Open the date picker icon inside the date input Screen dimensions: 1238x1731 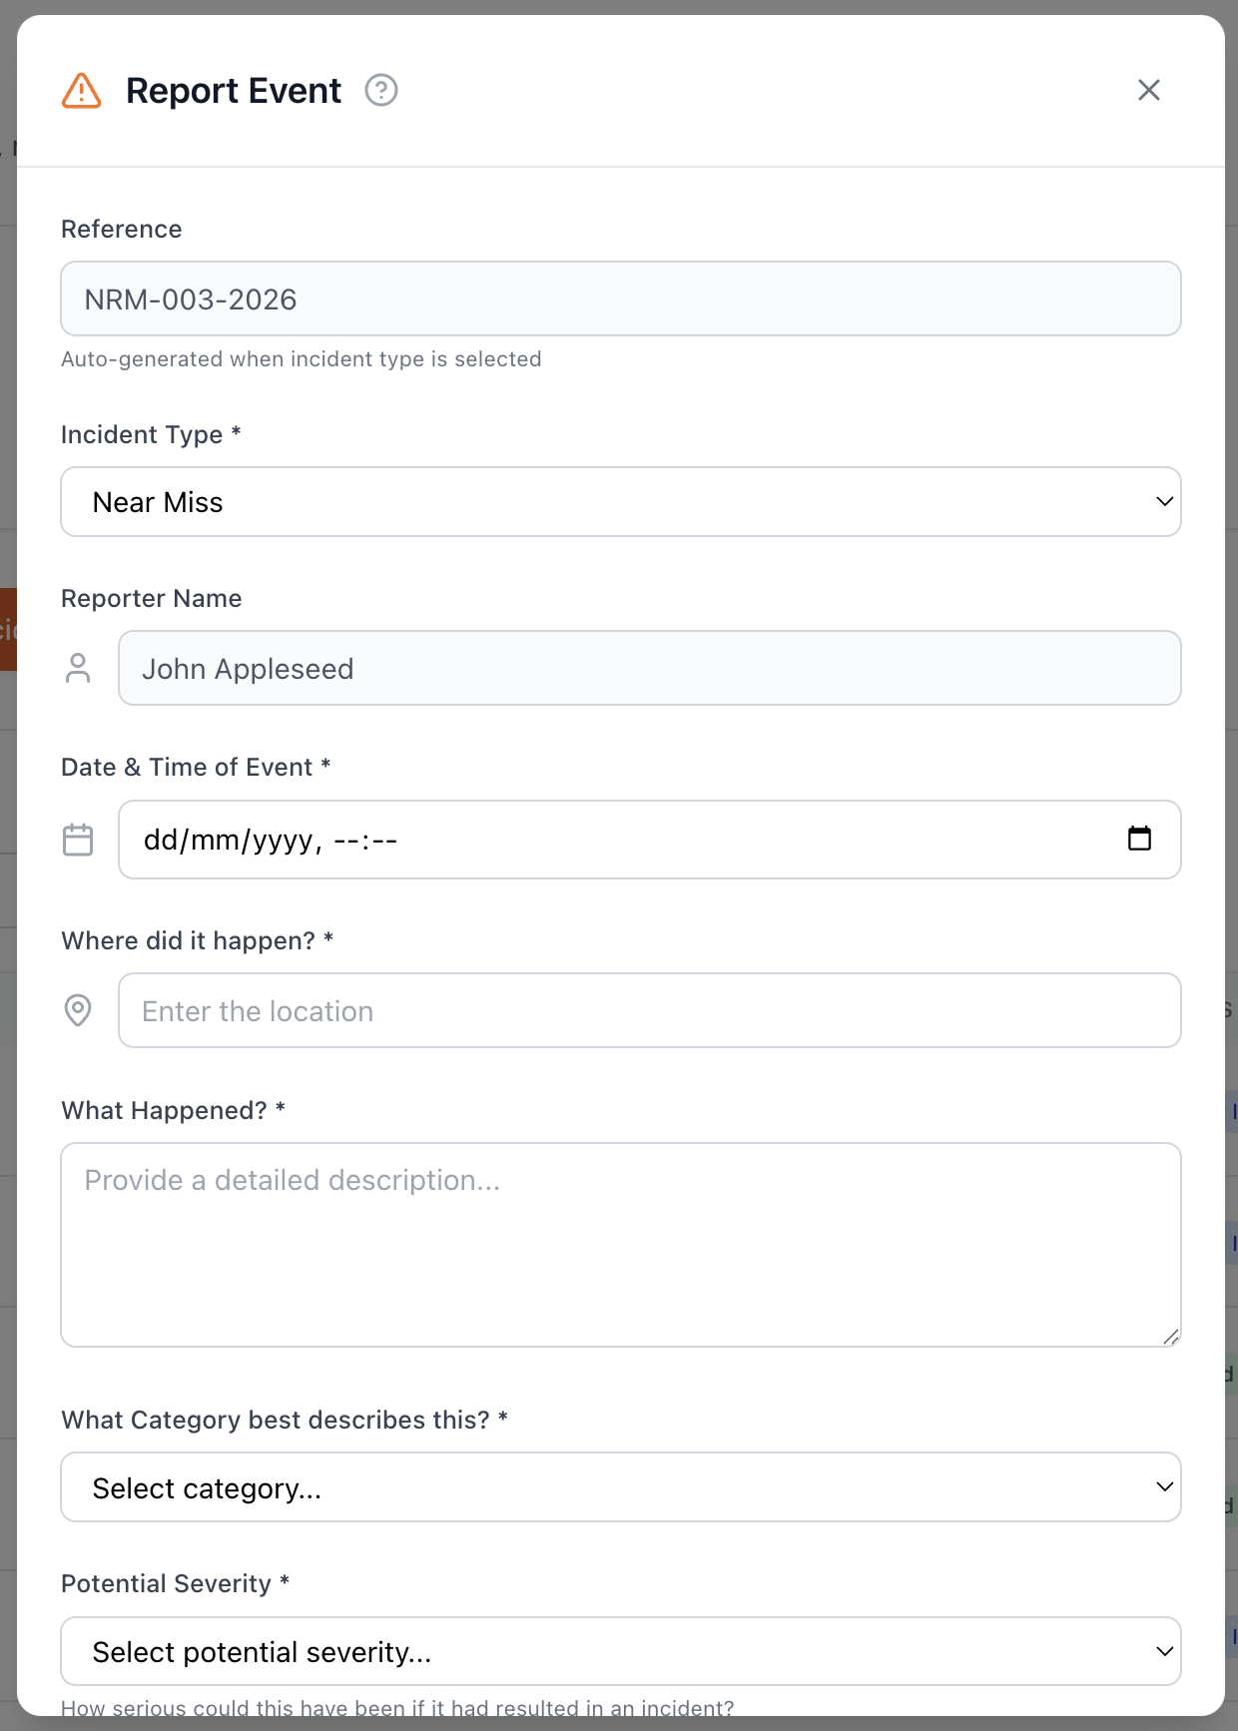point(1140,840)
